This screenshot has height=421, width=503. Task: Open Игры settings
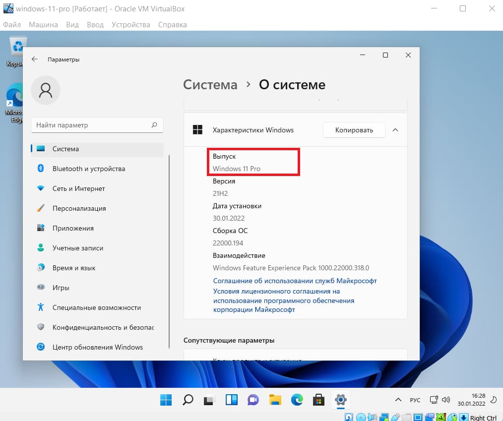click(x=97, y=288)
